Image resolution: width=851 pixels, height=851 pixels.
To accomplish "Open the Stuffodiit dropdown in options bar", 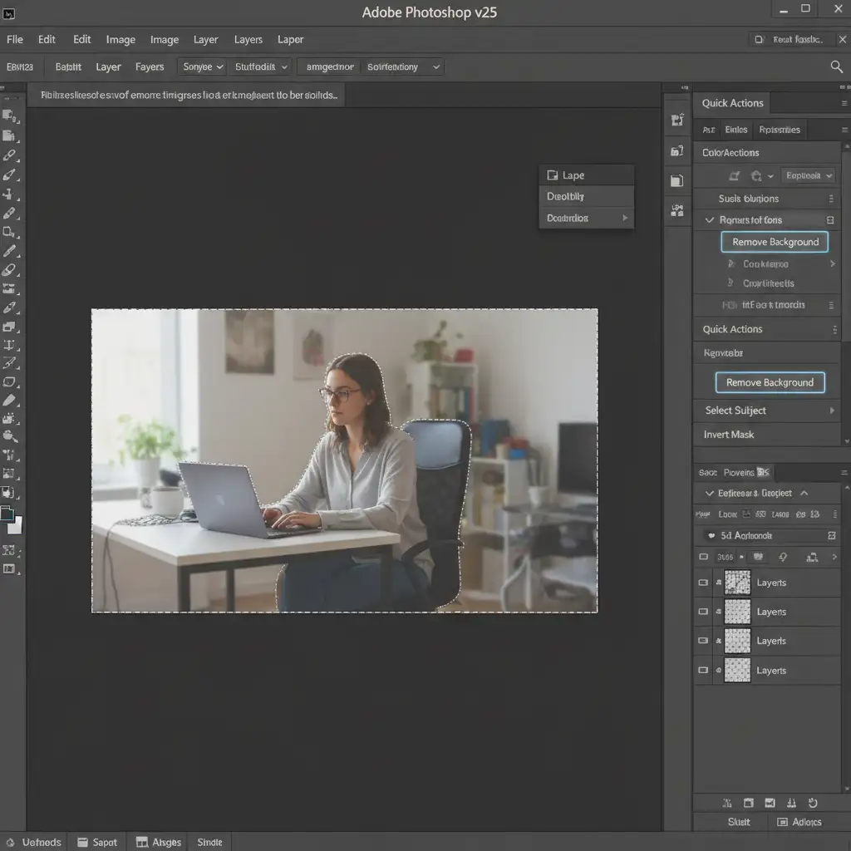I will [x=261, y=66].
